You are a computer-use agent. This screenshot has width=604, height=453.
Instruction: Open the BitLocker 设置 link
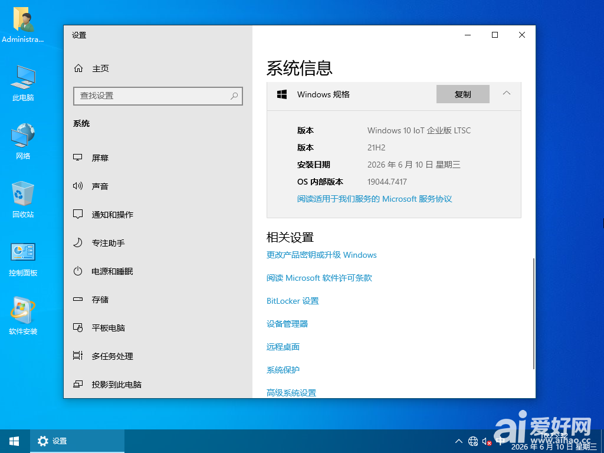click(293, 301)
